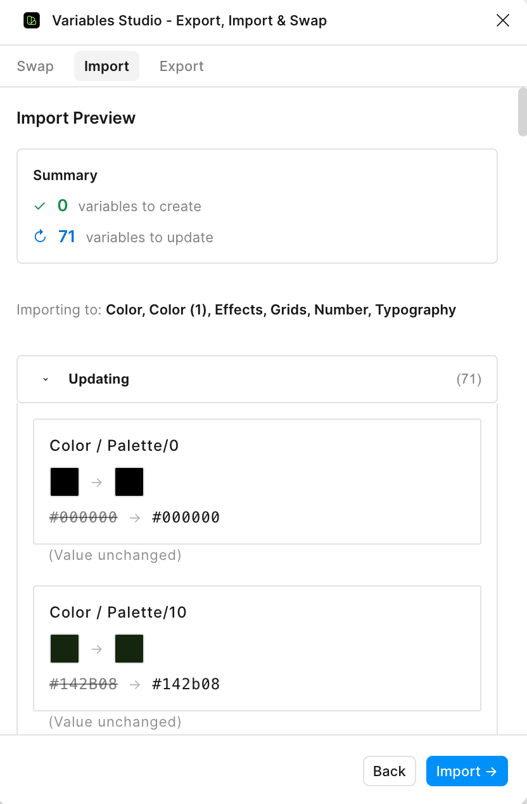Collapse the Updating section chevron
Image resolution: width=527 pixels, height=804 pixels.
(x=45, y=379)
